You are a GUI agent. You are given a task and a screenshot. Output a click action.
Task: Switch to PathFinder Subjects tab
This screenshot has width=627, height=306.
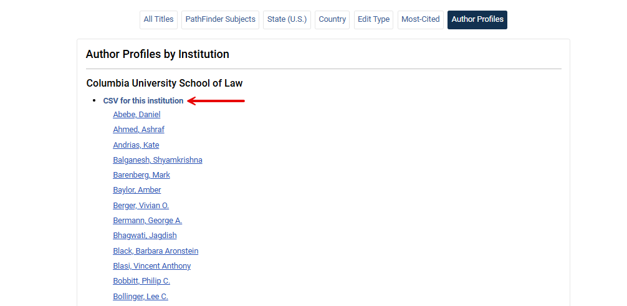point(220,19)
